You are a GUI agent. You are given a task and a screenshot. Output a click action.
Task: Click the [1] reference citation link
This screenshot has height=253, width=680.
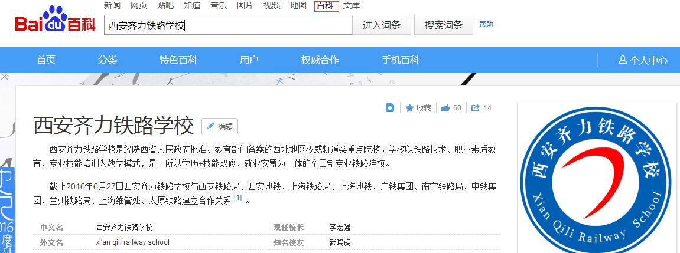click(237, 198)
